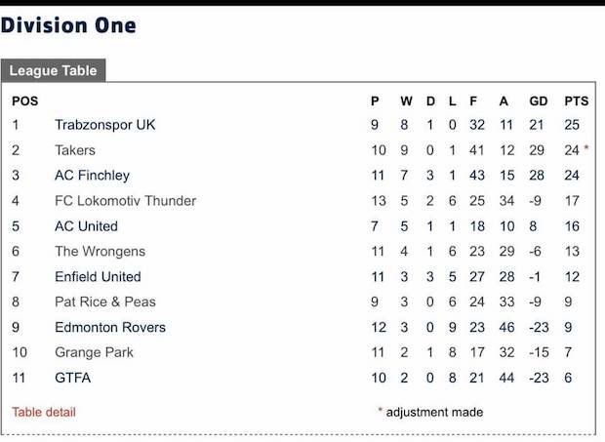Viewport: 605px width, 442px height.
Task: Click the W column header
Action: tap(406, 101)
